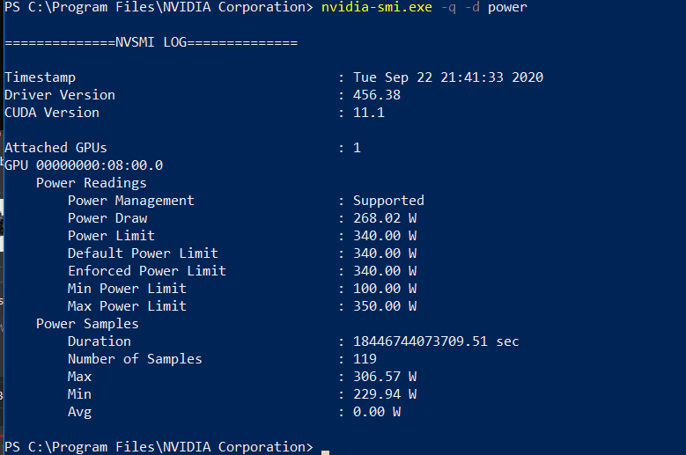The height and width of the screenshot is (455, 686).
Task: Click the samples Max value 306.57 W
Action: pyautogui.click(x=385, y=377)
